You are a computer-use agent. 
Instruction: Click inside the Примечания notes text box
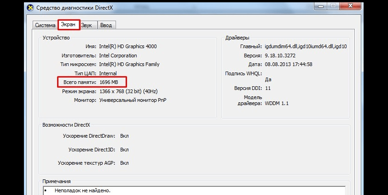(x=193, y=190)
